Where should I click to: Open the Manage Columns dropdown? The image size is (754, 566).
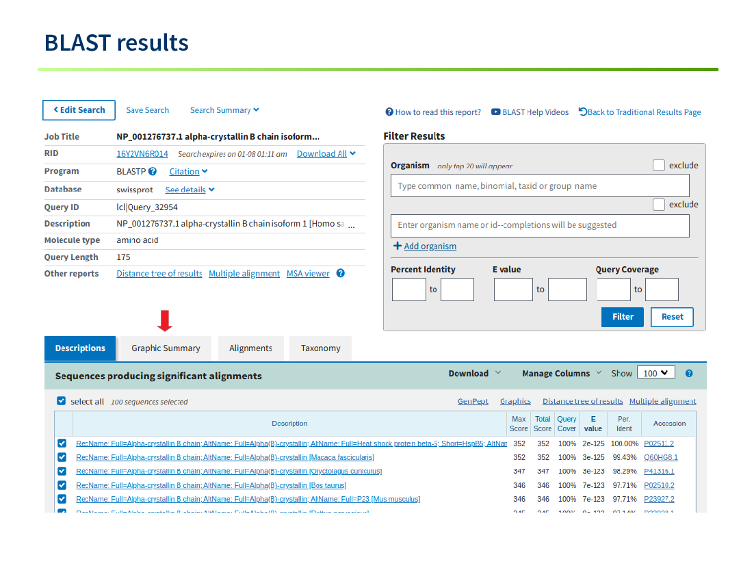pos(562,373)
